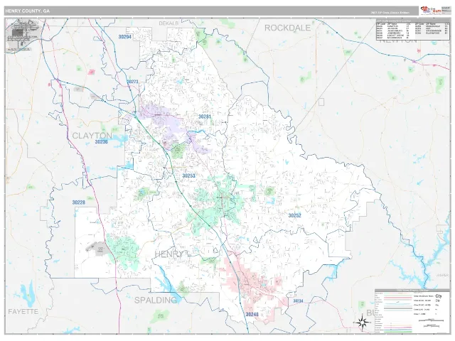
Task: Select the ROCKDALE county label
Action: (287, 28)
